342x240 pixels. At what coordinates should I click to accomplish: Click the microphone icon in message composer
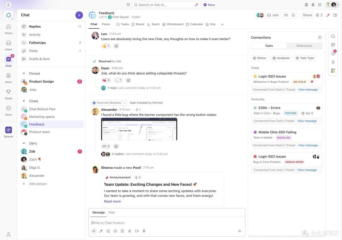(x=144, y=231)
